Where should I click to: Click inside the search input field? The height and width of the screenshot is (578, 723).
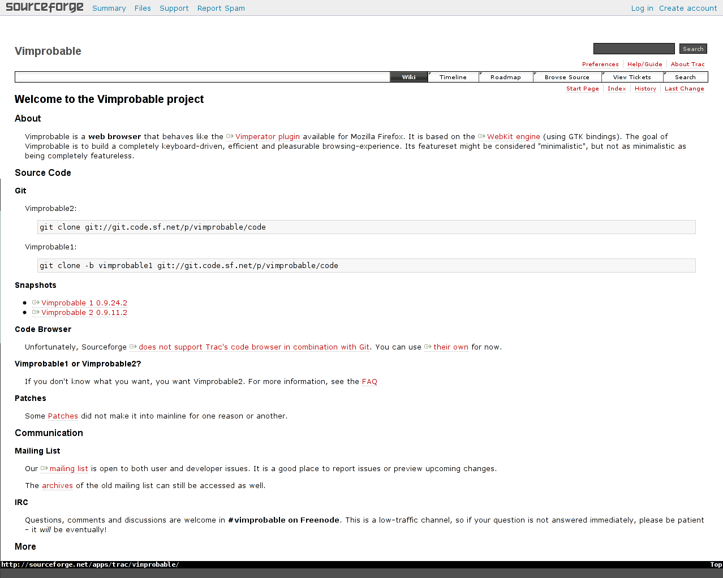click(634, 48)
